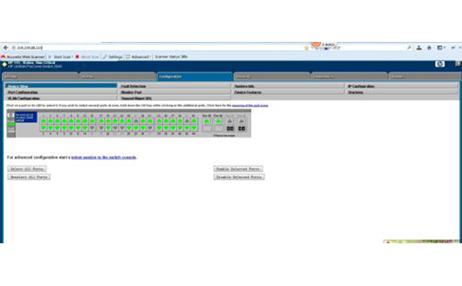Viewport: 462px width, 286px height.
Task: Click the Disable Selected Ports button
Action: [x=239, y=177]
